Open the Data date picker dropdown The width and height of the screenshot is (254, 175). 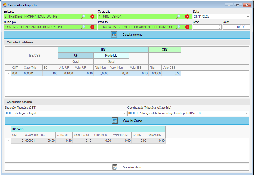pos(248,17)
